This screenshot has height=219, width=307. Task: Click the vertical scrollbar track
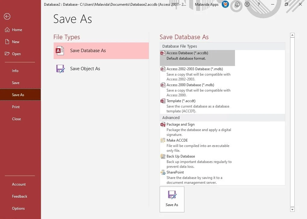coord(292,122)
